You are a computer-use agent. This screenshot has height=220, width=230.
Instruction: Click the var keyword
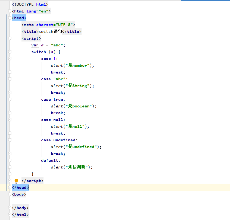35,45
